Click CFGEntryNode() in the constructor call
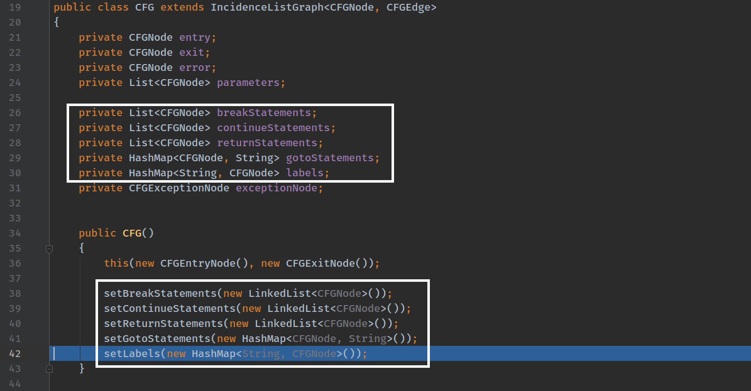Image resolution: width=751 pixels, height=391 pixels. pos(204,263)
